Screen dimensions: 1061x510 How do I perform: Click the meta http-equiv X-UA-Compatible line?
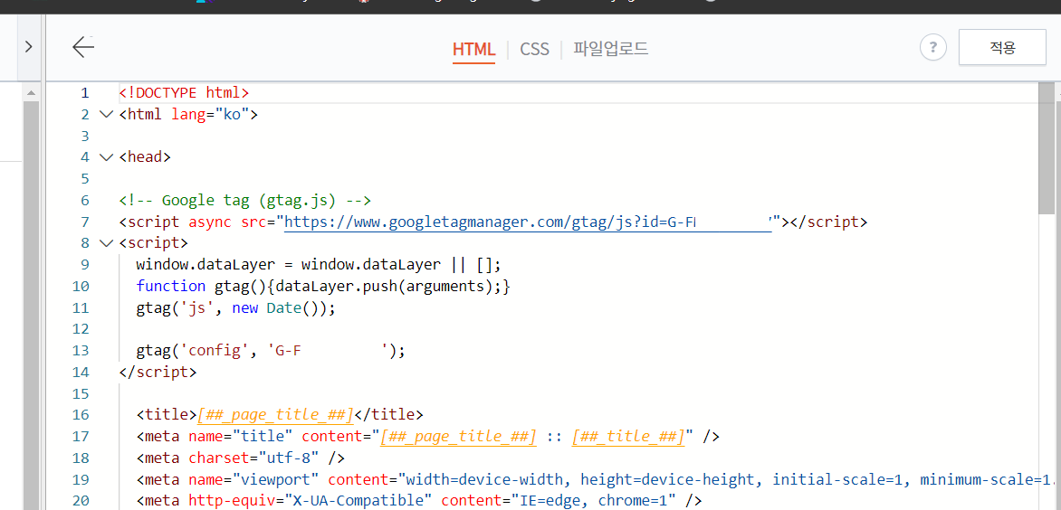419,501
